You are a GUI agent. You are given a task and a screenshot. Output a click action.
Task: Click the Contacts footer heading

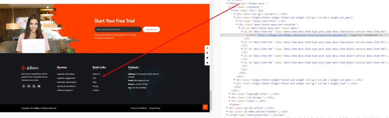tap(133, 67)
